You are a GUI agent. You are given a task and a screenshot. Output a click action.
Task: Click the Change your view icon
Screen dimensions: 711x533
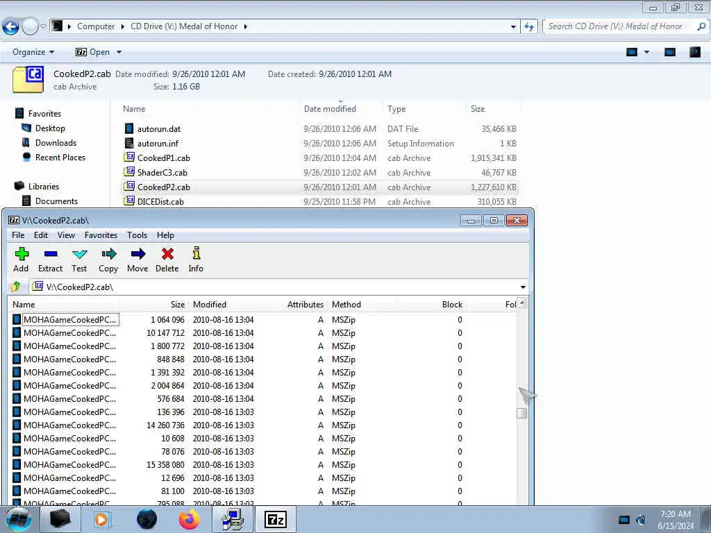(x=632, y=52)
